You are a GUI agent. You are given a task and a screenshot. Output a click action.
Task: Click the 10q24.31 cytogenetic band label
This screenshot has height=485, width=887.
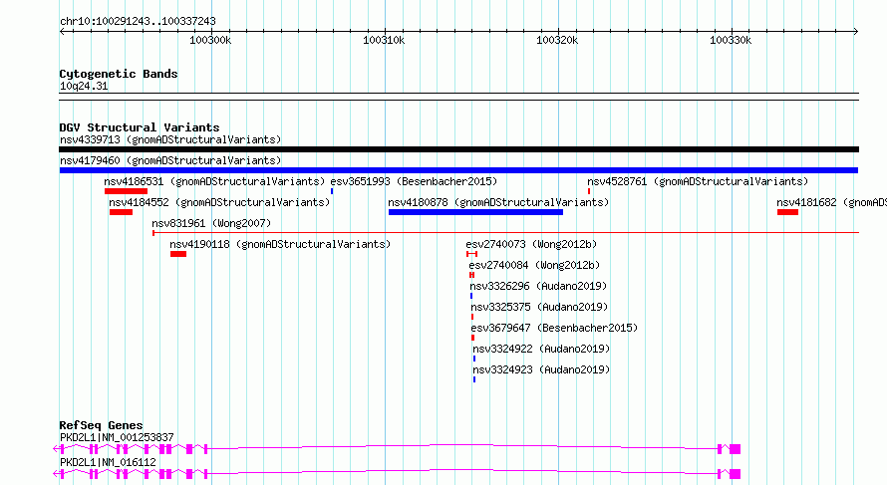[x=84, y=86]
